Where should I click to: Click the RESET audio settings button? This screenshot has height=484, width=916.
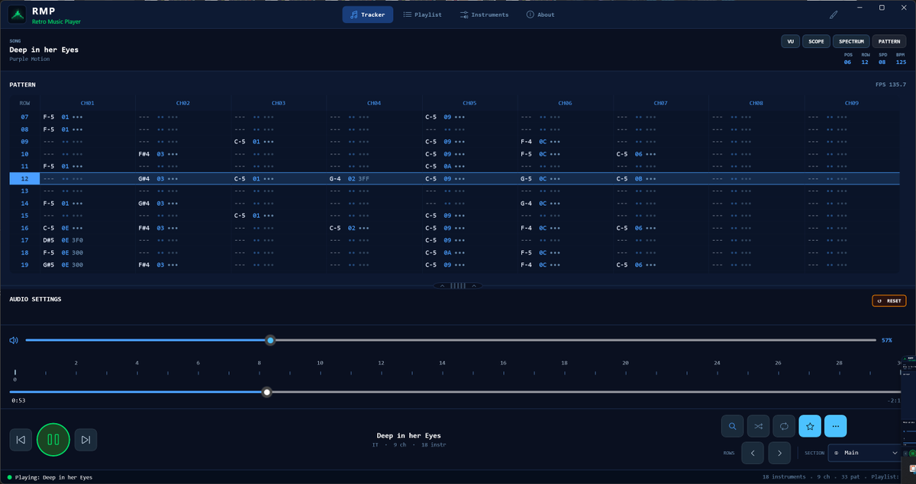coord(889,301)
